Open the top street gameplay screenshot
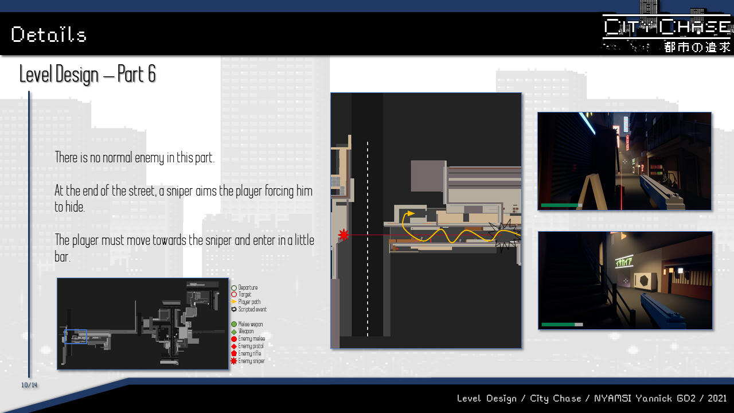 tap(624, 161)
